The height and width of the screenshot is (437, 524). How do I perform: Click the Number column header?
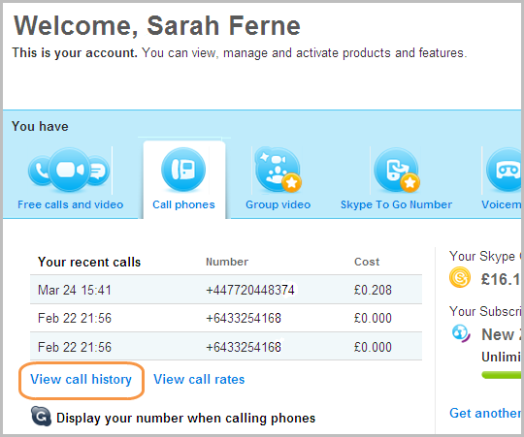(227, 262)
